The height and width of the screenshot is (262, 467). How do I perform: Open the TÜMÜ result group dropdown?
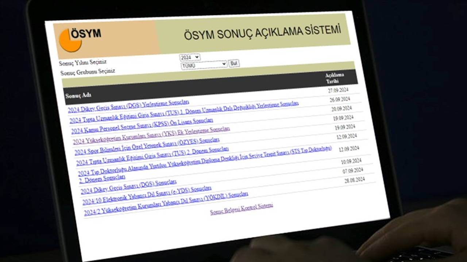pyautogui.click(x=204, y=65)
